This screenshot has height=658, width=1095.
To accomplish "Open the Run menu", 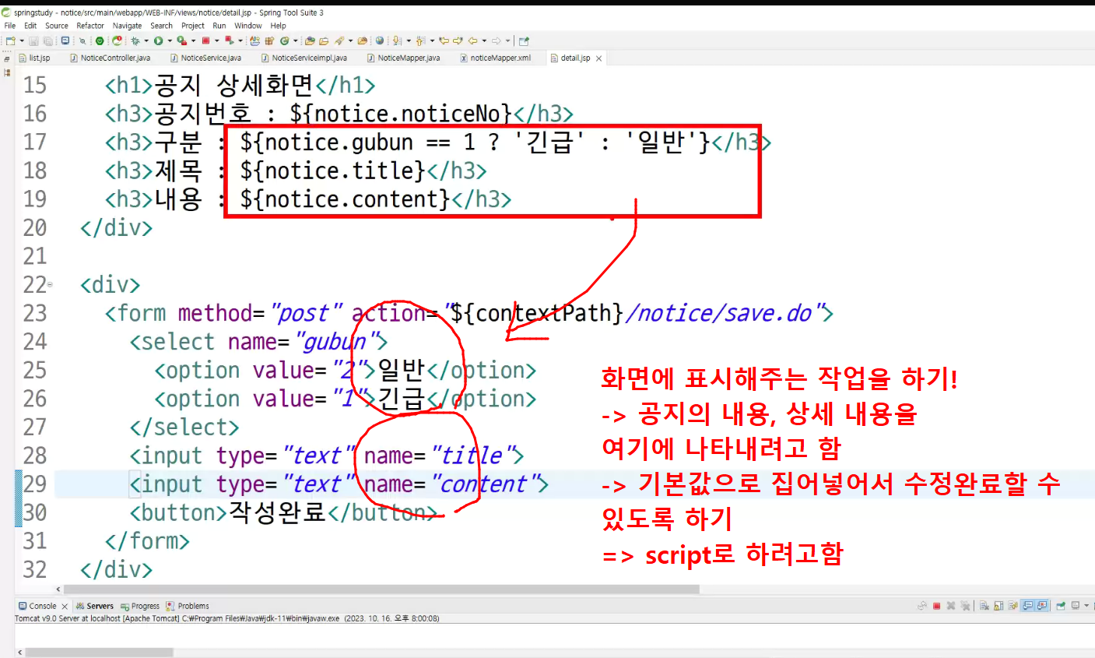I will pyautogui.click(x=219, y=26).
